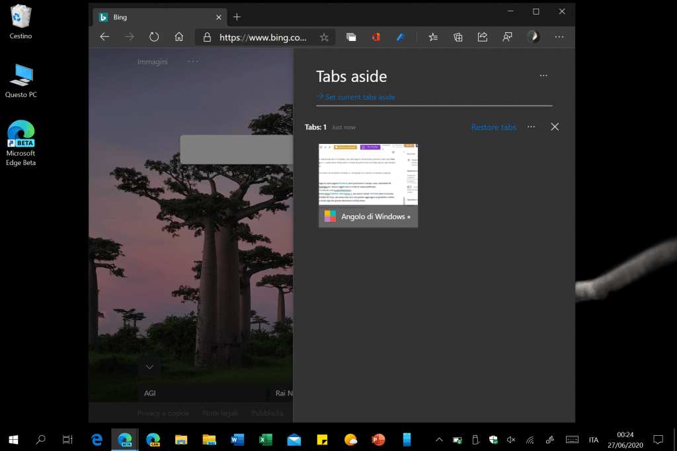Open Microsoft Excel from the taskbar
The height and width of the screenshot is (451, 677).
[265, 439]
